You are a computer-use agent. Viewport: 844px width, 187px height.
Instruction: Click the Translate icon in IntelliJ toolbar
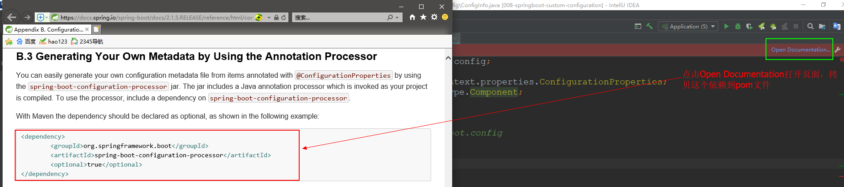pyautogui.click(x=836, y=27)
